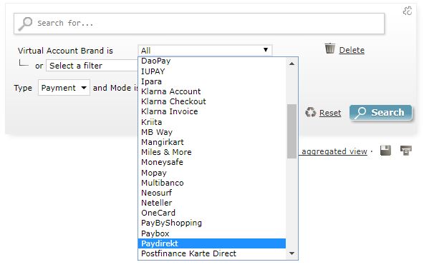This screenshot has height=272, width=424.
Task: Select Ipara from the brand list
Action: (212, 81)
